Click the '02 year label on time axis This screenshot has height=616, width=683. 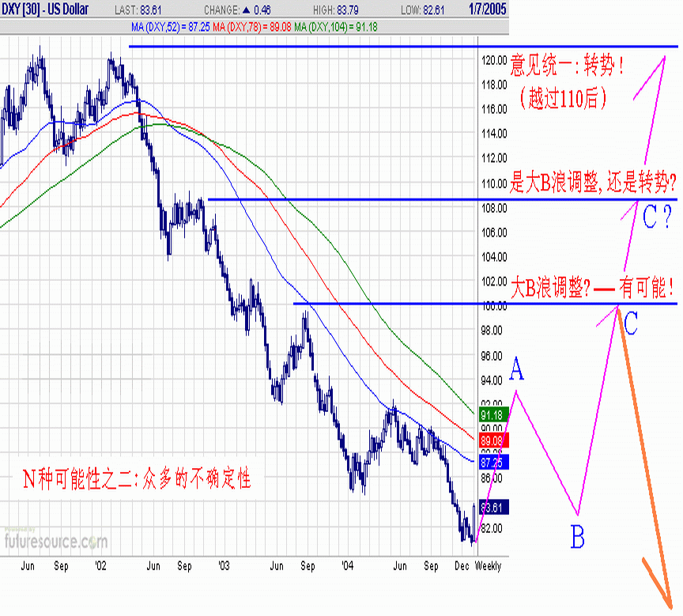coord(100,565)
